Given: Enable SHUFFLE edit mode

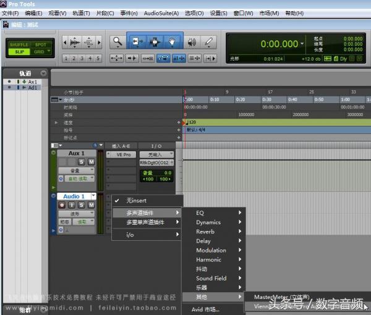Looking at the screenshot, I should (19, 44).
